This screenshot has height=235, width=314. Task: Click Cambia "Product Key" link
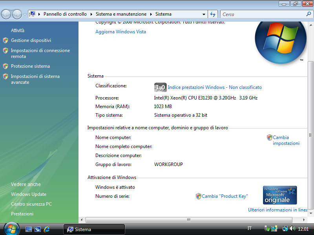click(225, 196)
